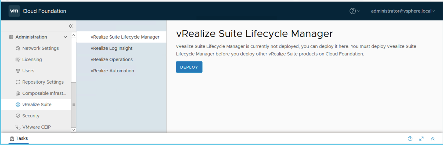443x145 pixels.
Task: Click the Licensing icon
Action: pos(18,60)
